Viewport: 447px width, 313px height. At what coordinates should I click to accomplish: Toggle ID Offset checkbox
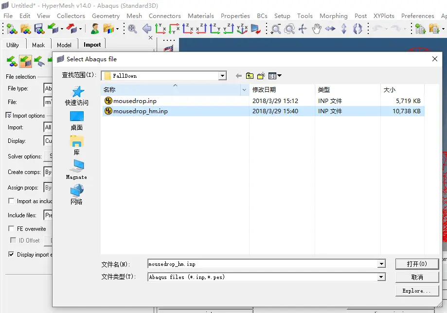tap(13, 240)
